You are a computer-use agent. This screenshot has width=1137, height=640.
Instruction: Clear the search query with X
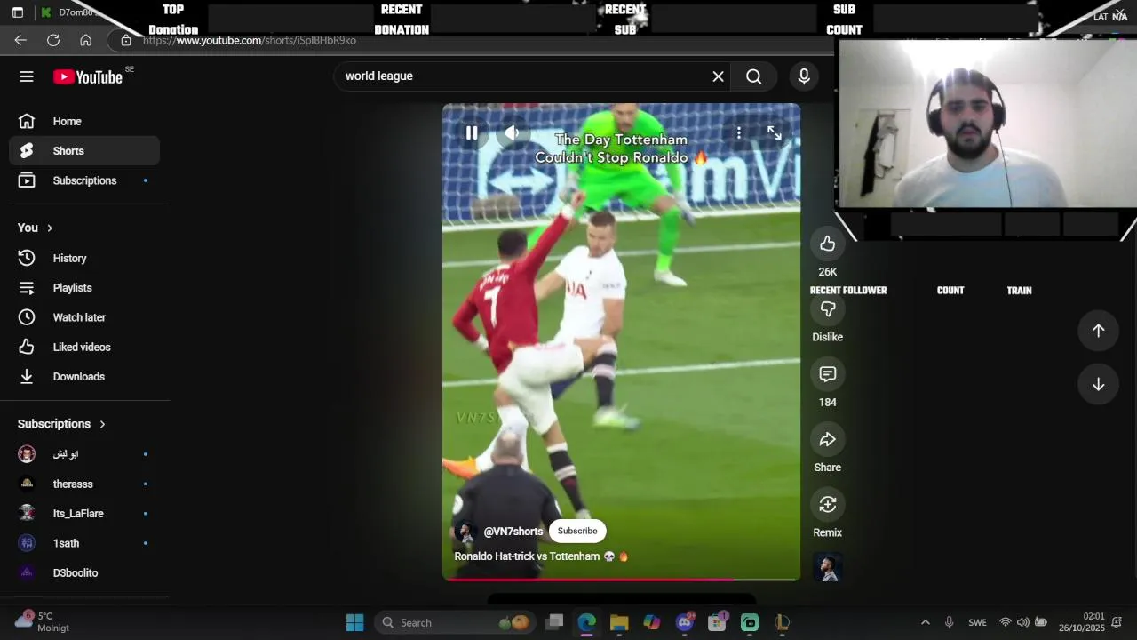coord(718,76)
